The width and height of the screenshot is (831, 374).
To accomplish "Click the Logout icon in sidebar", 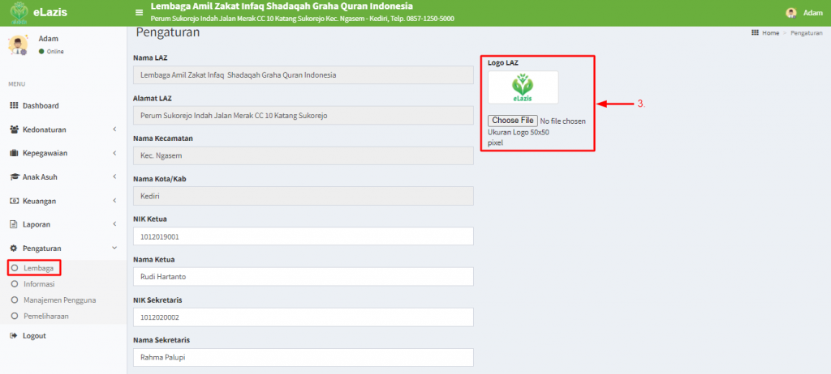I will [15, 336].
